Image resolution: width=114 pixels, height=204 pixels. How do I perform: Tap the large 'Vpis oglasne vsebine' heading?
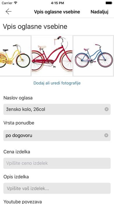pos(35,26)
